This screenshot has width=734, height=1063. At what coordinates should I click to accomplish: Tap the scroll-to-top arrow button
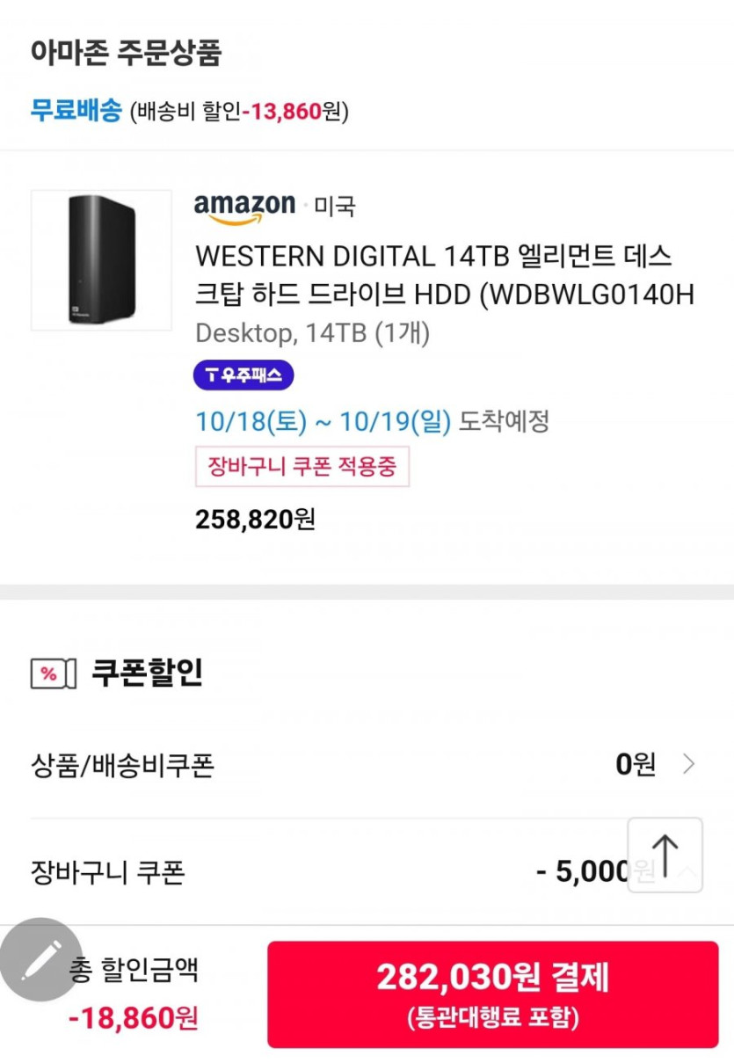665,855
